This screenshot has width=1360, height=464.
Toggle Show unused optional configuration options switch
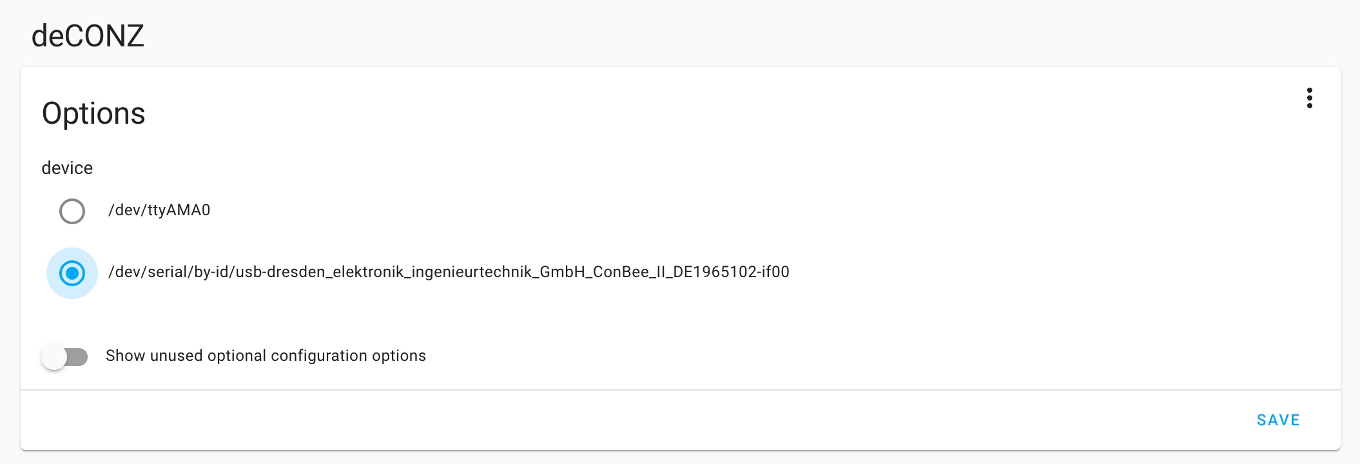point(64,356)
